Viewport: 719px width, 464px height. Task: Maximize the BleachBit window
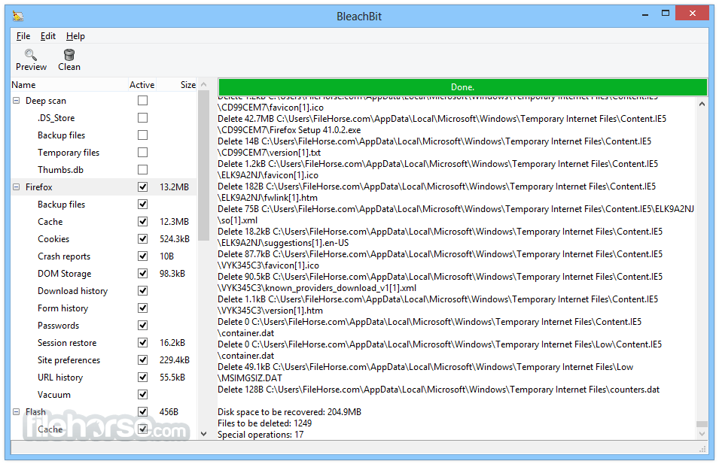666,14
